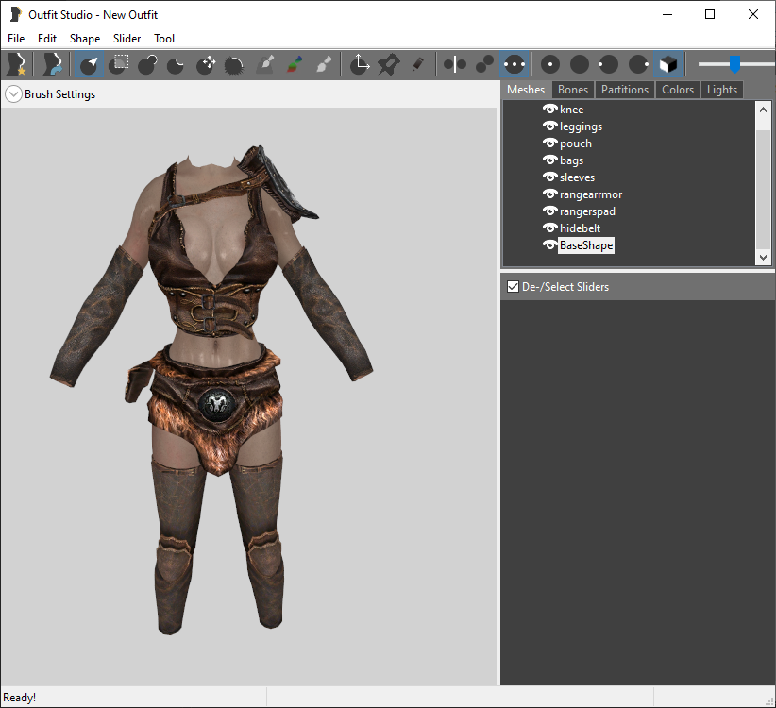Image resolution: width=776 pixels, height=708 pixels.
Task: Pick the Move brush with arrows
Action: tap(206, 64)
